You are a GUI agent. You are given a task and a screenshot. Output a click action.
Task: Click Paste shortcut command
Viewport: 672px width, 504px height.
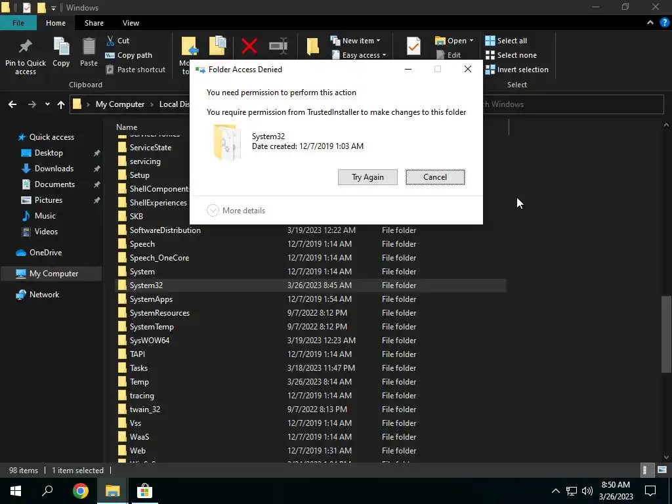pos(135,70)
